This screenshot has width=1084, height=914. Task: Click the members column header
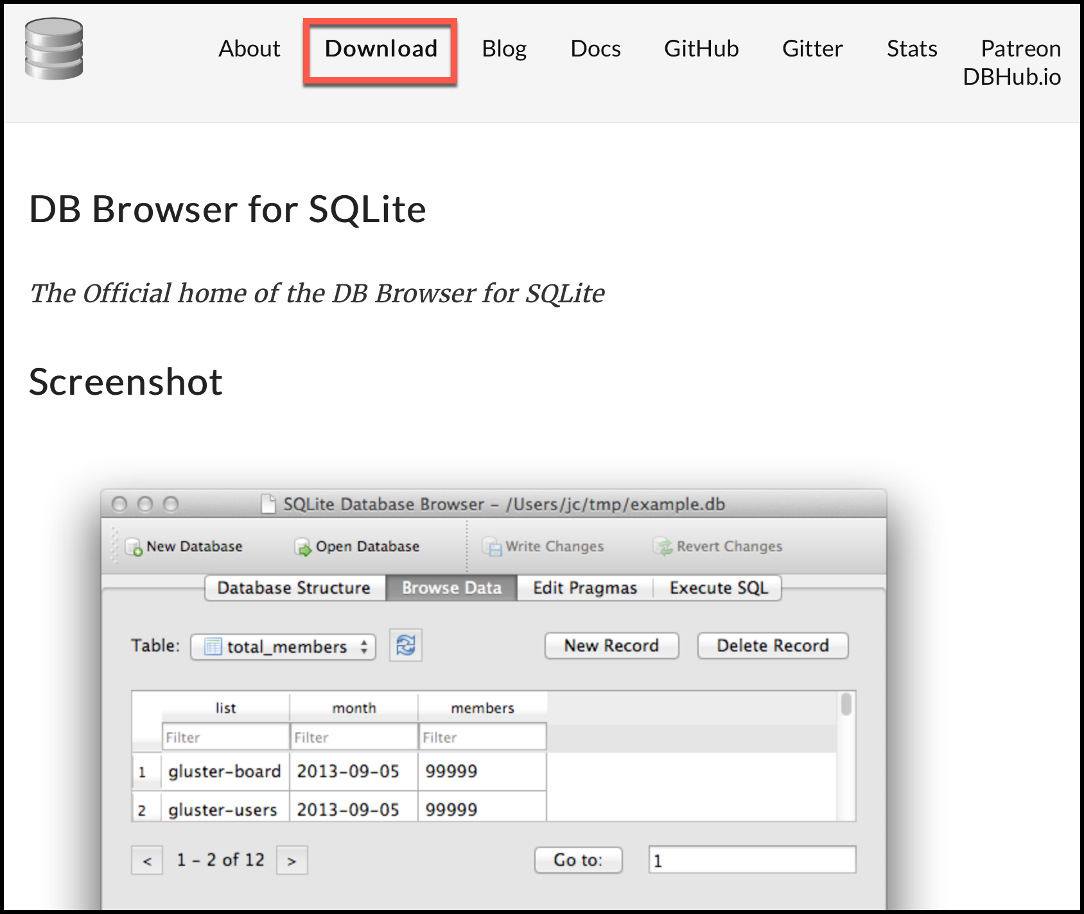[x=482, y=708]
